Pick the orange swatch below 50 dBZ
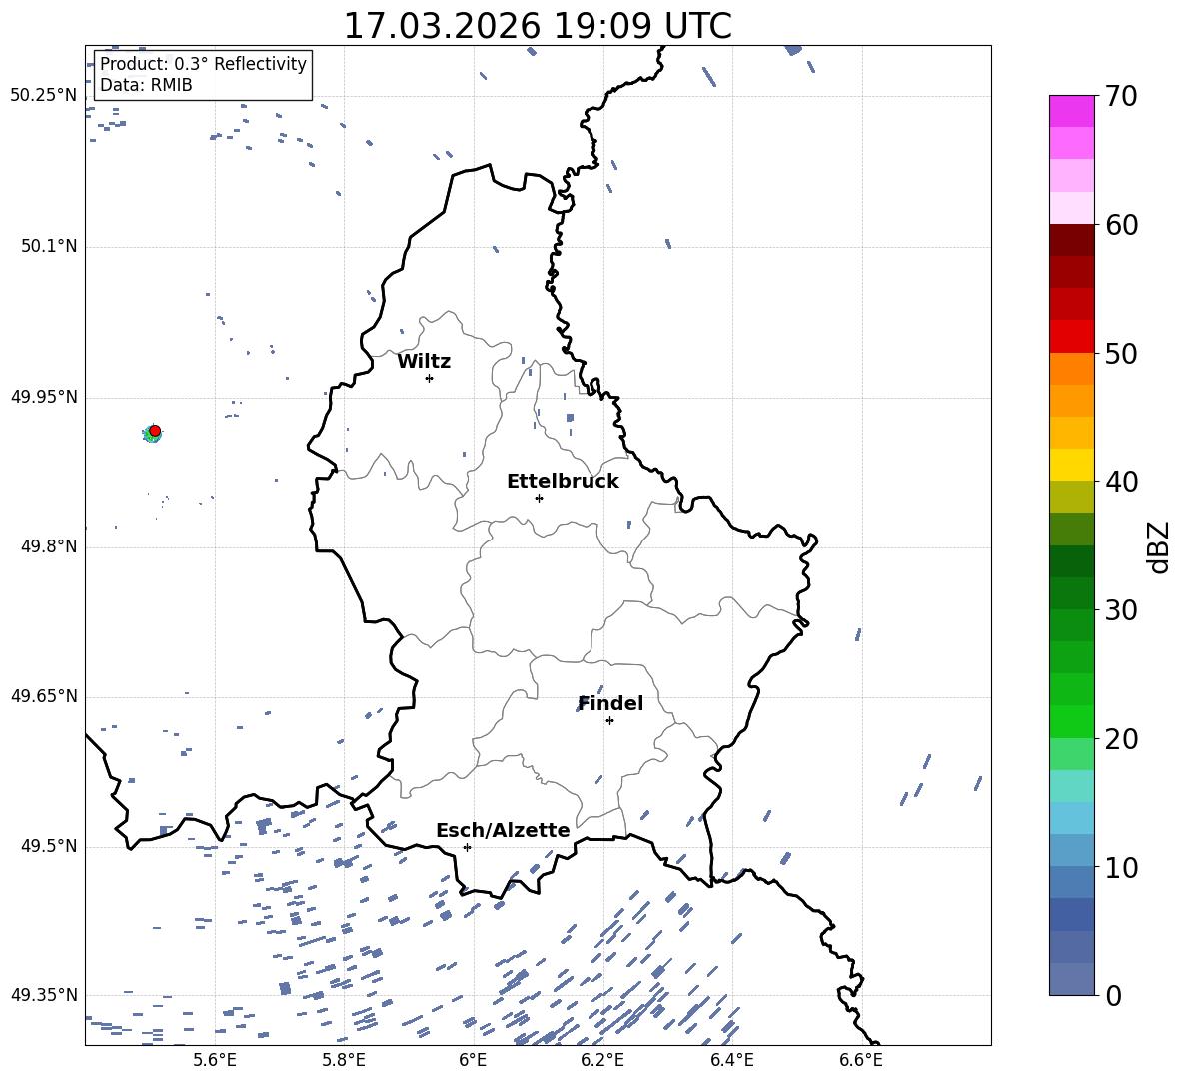The image size is (1183, 1080). (1072, 369)
